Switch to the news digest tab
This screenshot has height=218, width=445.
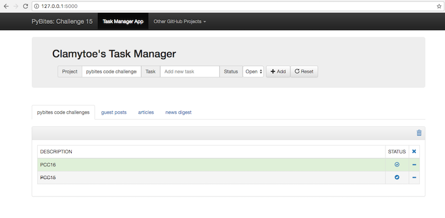tap(178, 112)
